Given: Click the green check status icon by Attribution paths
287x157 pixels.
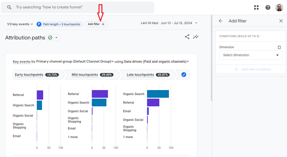Looking at the screenshot, I should click(50, 38).
